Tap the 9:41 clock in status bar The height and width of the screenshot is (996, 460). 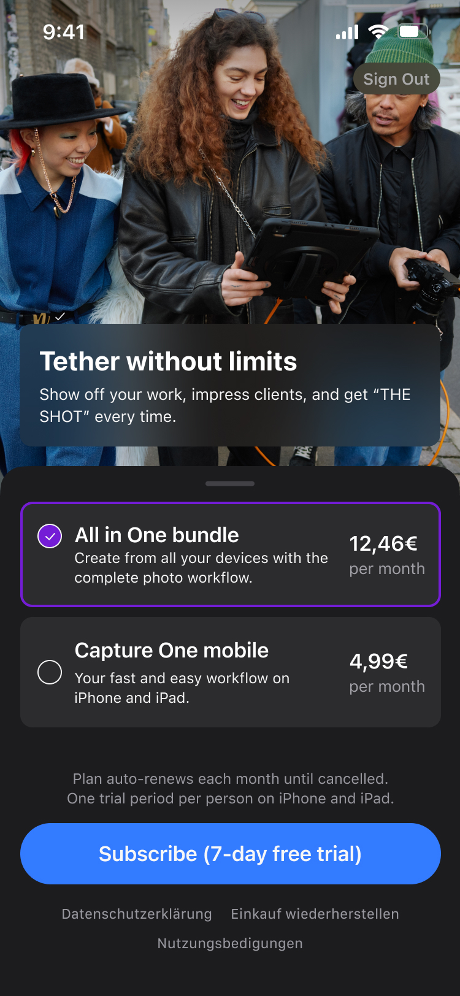coord(64,32)
